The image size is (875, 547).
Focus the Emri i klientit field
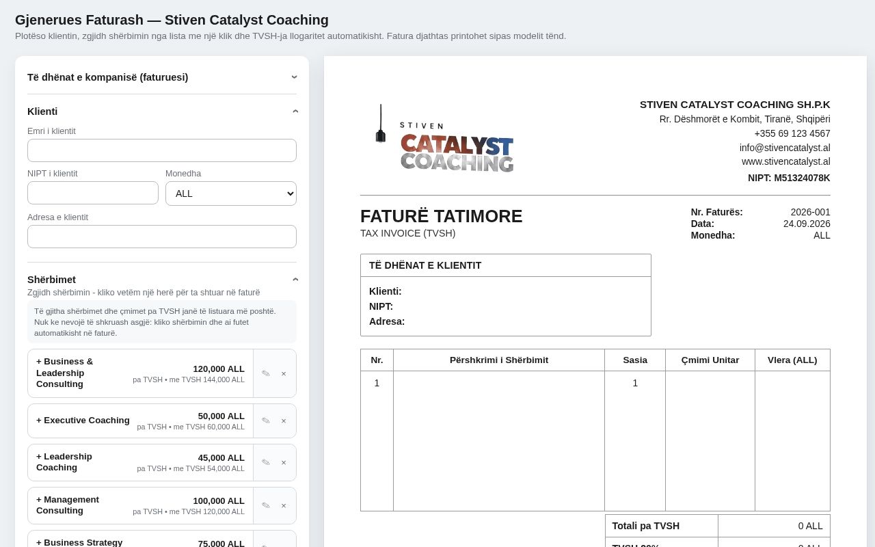pos(162,150)
